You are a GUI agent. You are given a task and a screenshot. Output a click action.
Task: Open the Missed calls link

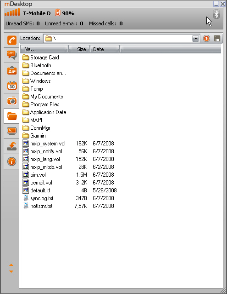pyautogui.click(x=103, y=23)
